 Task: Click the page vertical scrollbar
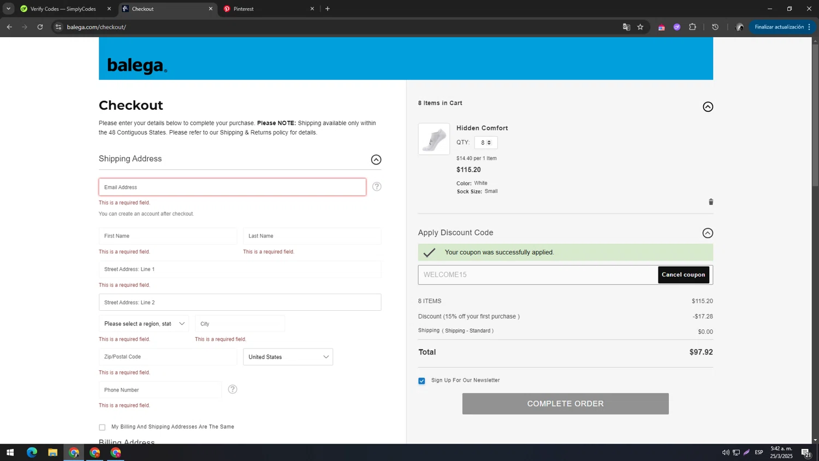(815, 115)
